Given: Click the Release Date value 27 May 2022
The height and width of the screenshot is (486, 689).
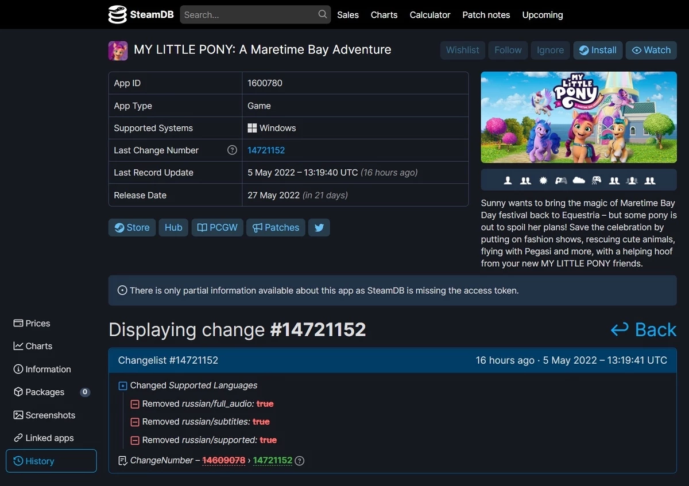Looking at the screenshot, I should click(x=273, y=195).
